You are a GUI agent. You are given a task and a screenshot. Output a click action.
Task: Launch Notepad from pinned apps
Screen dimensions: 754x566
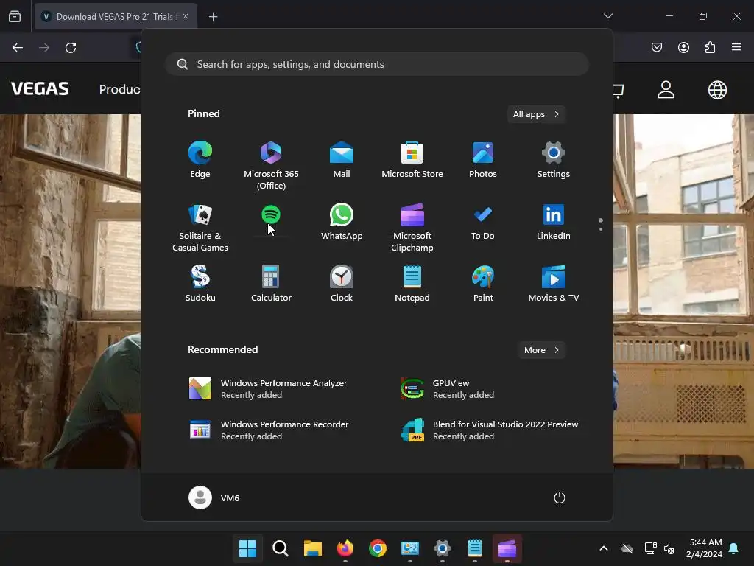(412, 284)
